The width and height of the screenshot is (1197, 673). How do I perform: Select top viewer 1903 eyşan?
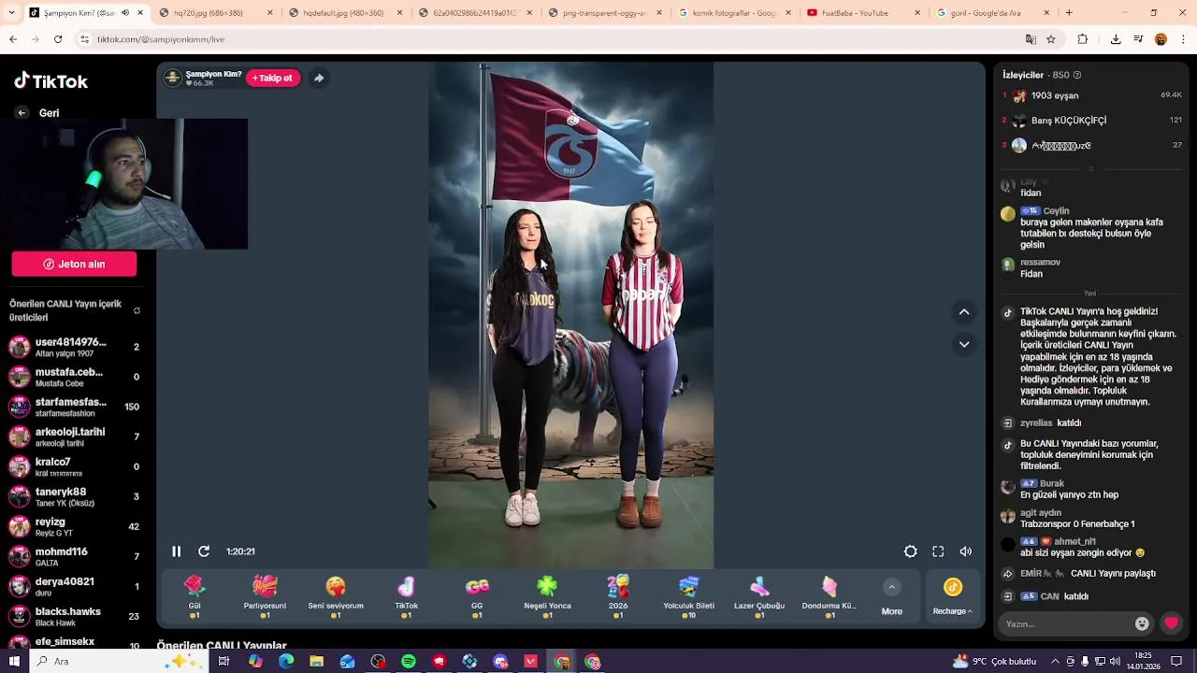(1092, 95)
